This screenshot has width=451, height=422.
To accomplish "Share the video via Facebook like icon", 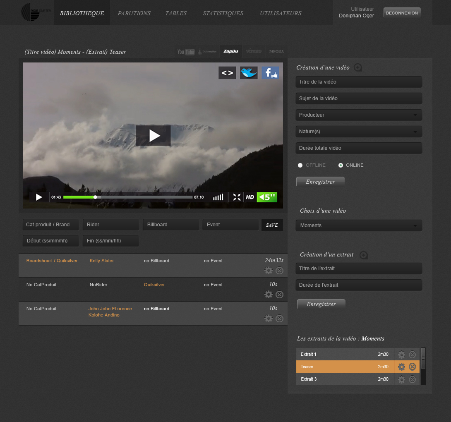I will pos(270,73).
